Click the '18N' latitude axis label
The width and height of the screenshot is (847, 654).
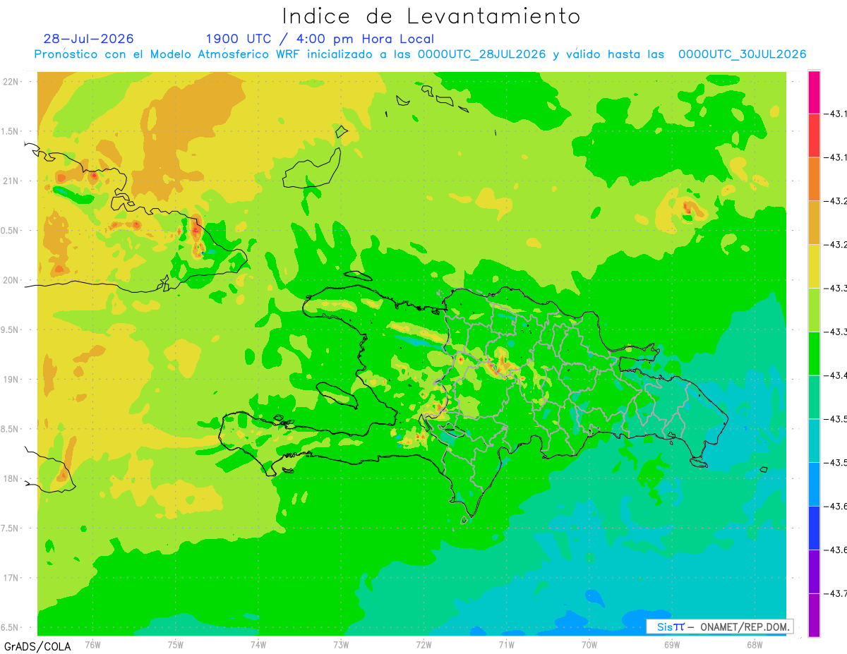(11, 478)
